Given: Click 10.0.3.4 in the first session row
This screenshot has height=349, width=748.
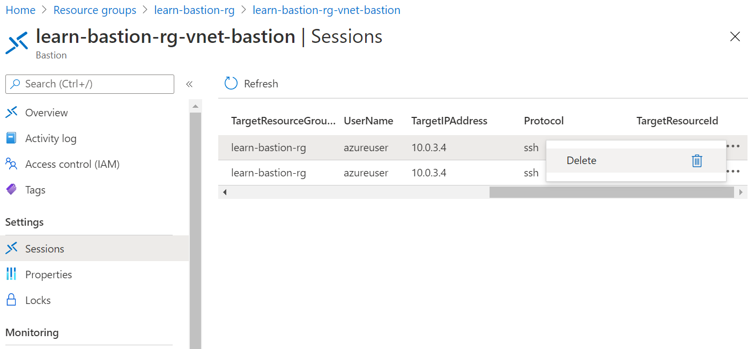Looking at the screenshot, I should pos(429,147).
